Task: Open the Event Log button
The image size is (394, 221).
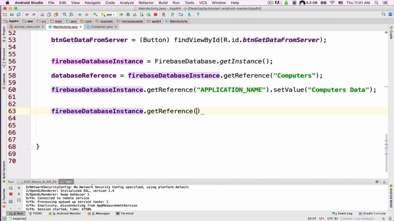Action: 342,214
